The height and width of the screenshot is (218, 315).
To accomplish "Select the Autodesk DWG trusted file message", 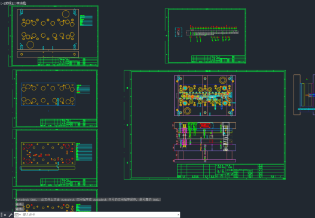I will tap(88, 199).
